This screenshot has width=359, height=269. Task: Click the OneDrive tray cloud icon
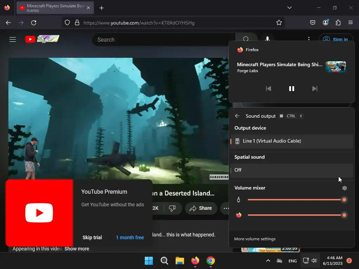point(279,261)
